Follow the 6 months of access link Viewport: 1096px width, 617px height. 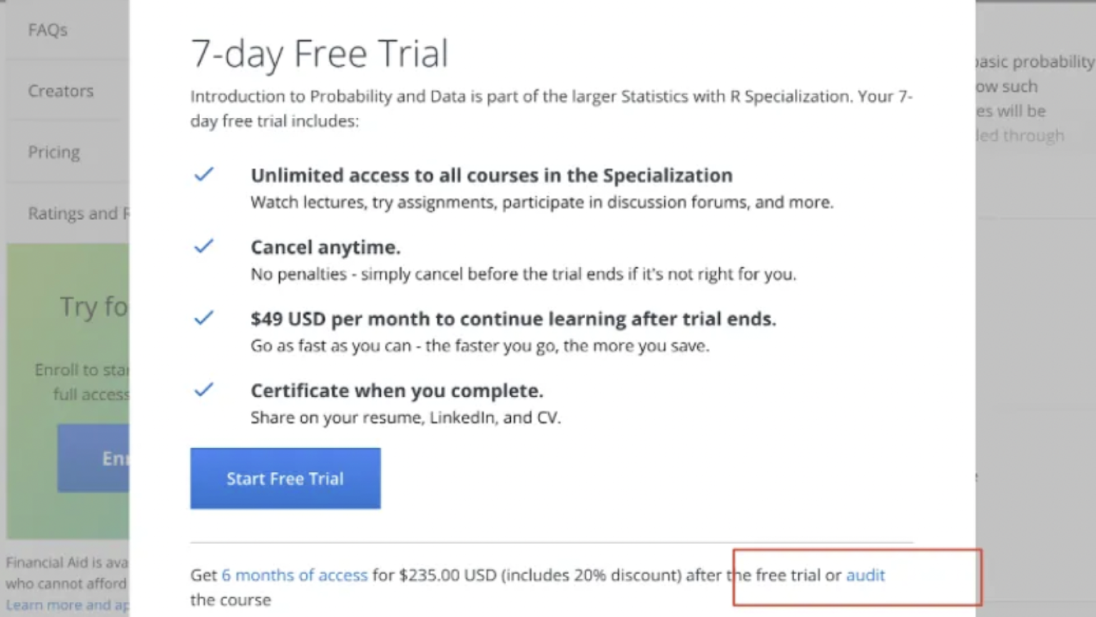pyautogui.click(x=295, y=575)
